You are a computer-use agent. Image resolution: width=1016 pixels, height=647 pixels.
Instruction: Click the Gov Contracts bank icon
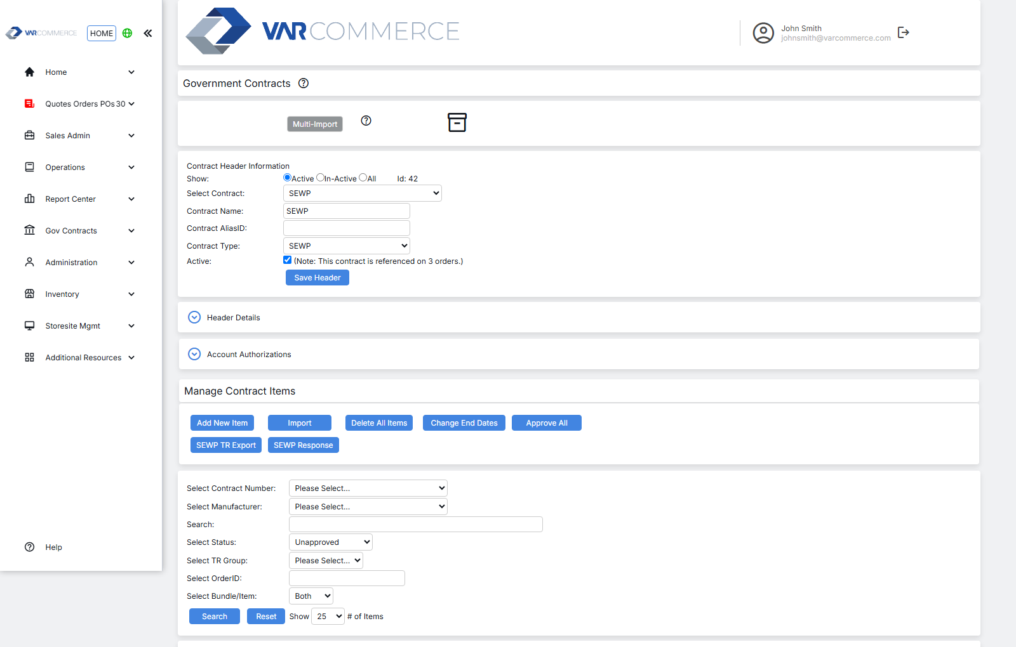29,230
